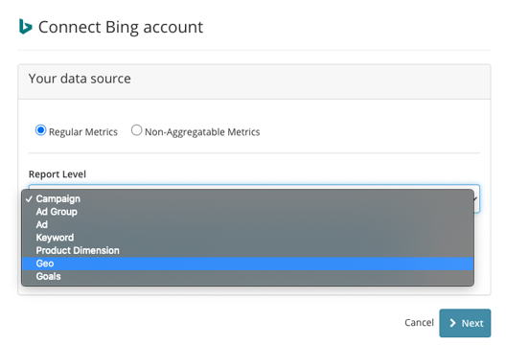Pick the Ad report level option
Viewport: 506px width, 345px height.
pos(247,224)
